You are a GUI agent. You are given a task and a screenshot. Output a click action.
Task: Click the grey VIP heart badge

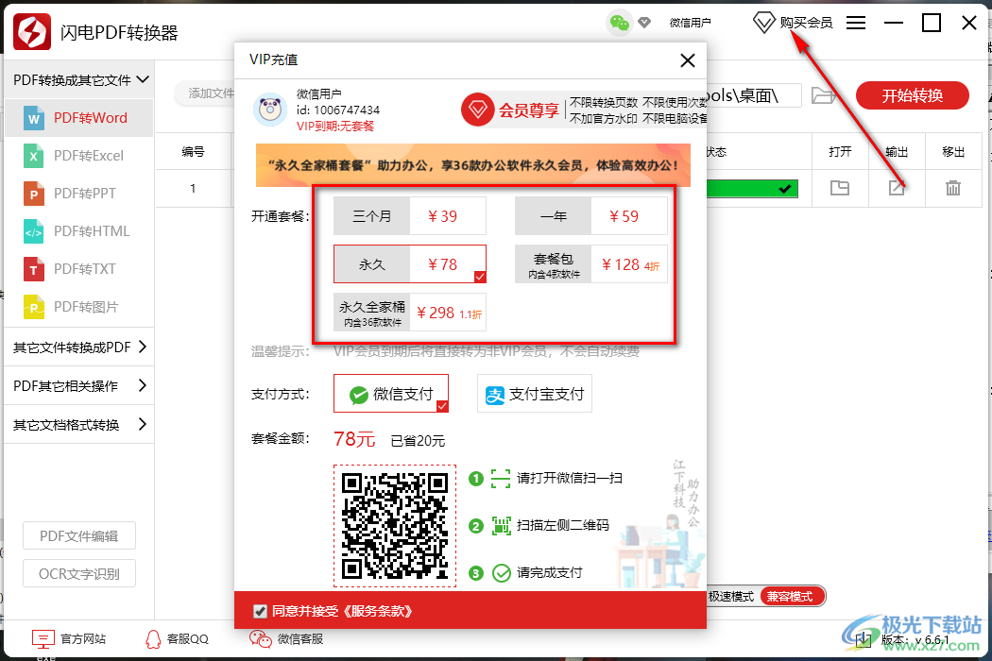click(644, 23)
